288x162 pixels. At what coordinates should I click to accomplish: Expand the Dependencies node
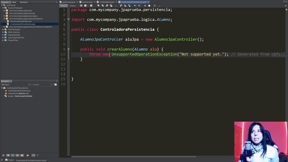tap(3, 35)
